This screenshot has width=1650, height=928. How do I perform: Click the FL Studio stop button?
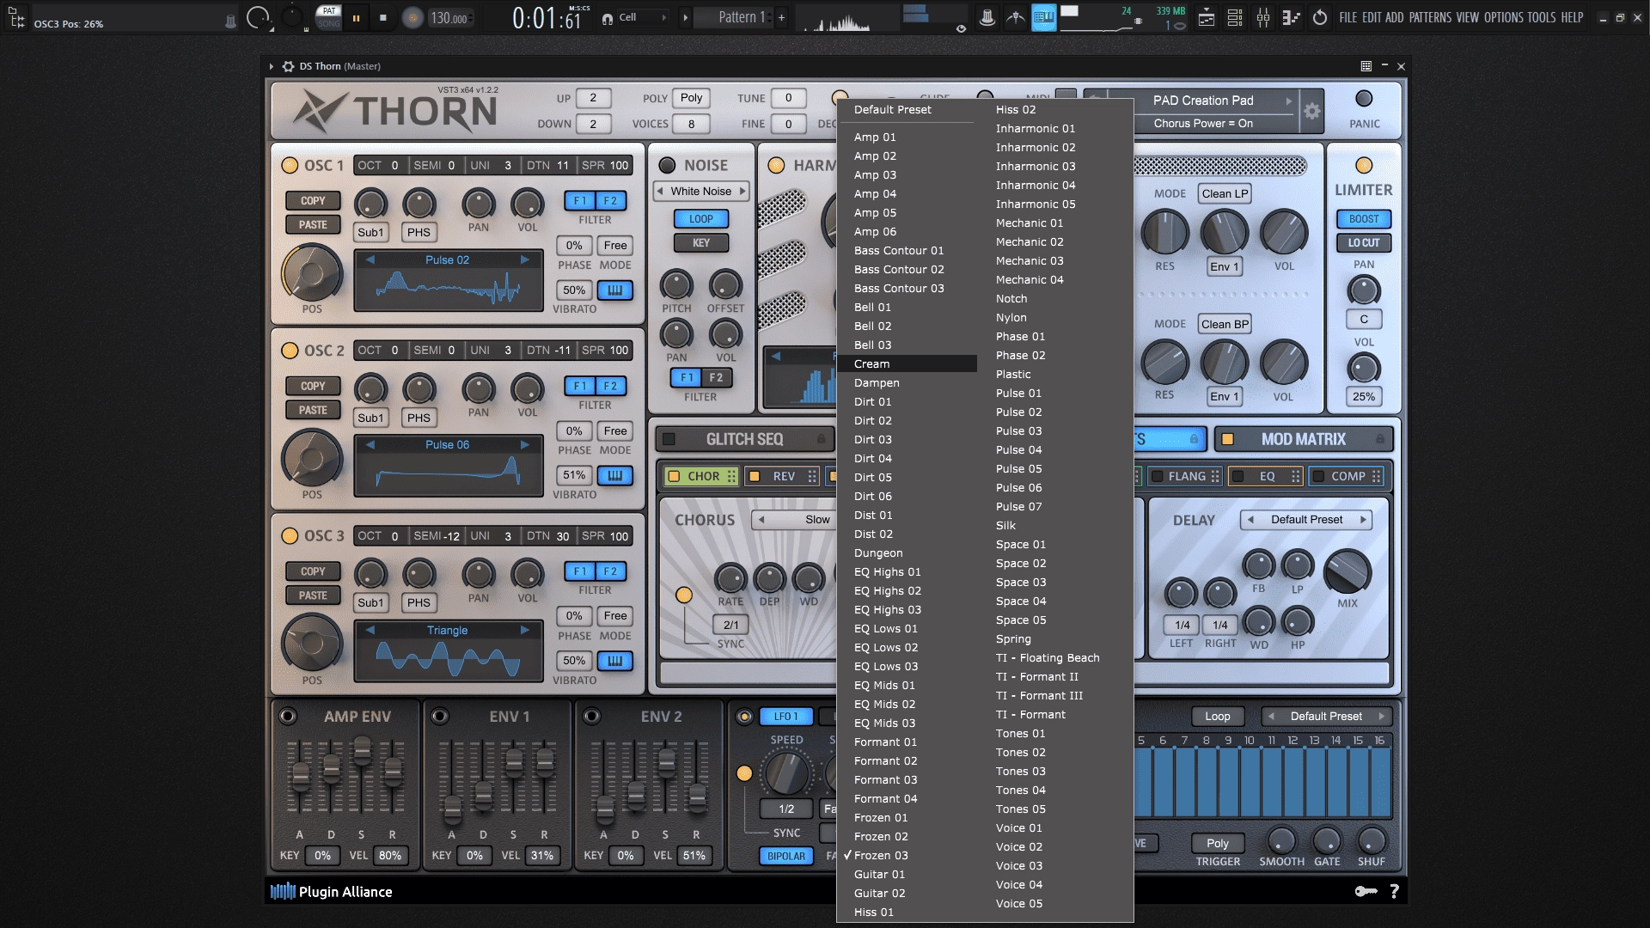(x=383, y=17)
